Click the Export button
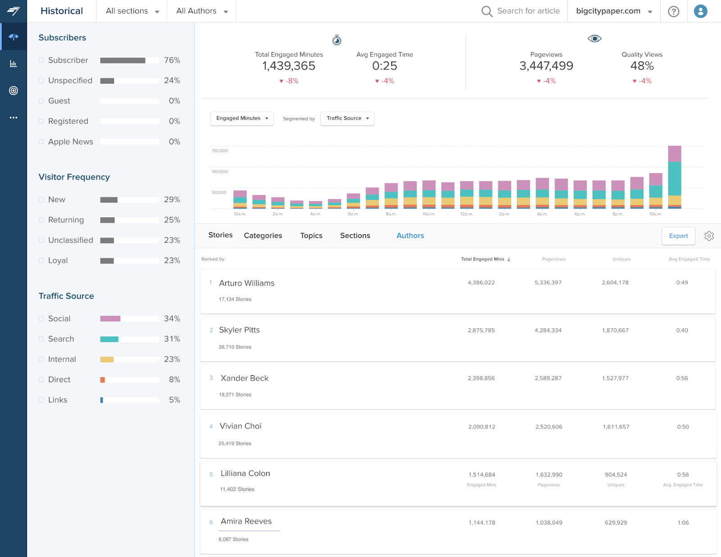 (x=678, y=236)
